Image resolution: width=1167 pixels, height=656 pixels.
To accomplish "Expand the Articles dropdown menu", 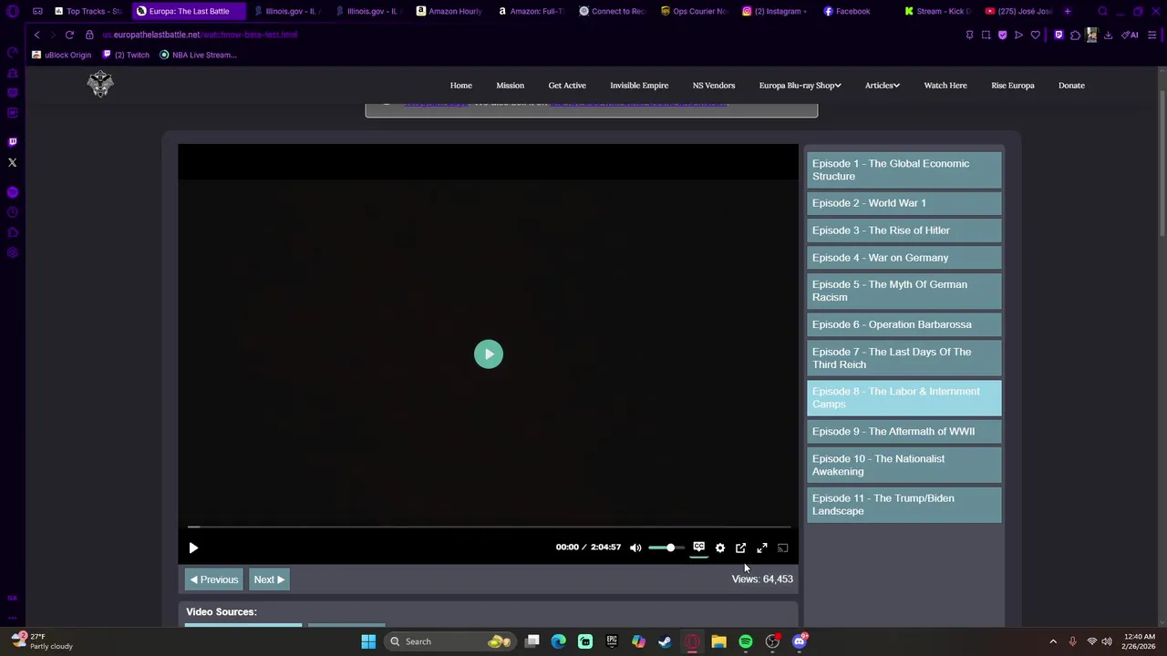I will (882, 86).
